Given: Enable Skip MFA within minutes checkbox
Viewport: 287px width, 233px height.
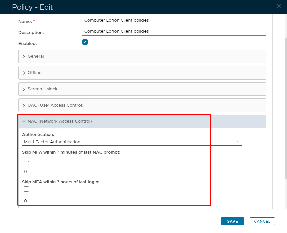Looking at the screenshot, I should tap(26, 159).
